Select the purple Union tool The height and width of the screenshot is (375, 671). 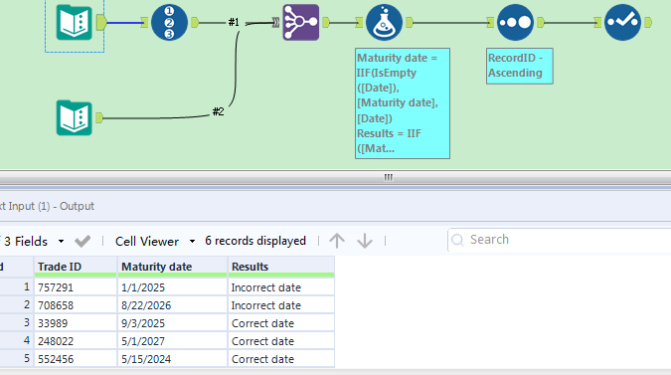coord(301,22)
